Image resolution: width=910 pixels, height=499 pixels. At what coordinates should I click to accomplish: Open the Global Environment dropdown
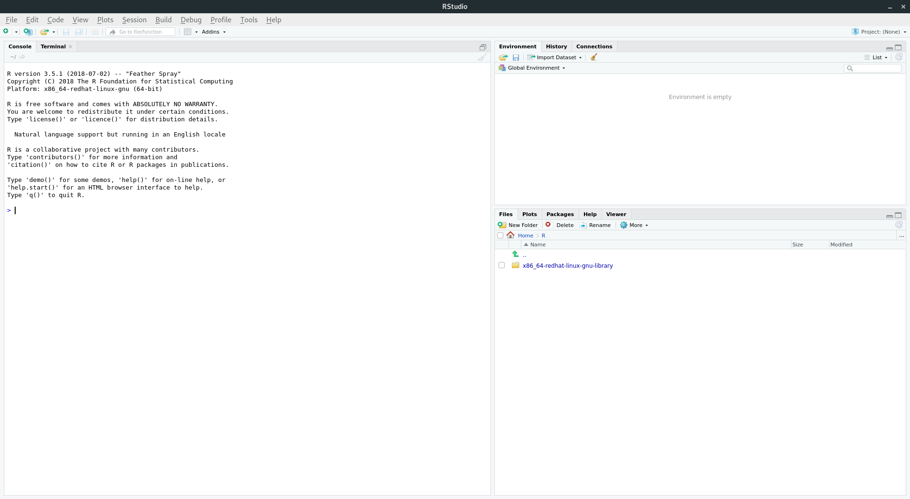point(532,68)
